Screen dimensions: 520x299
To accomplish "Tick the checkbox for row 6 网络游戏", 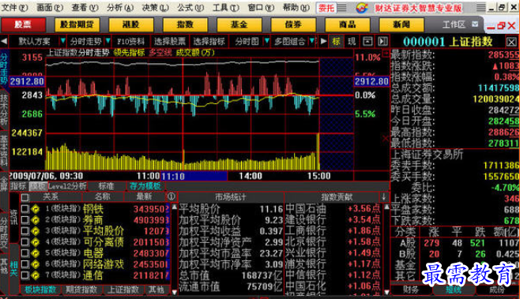I will (x=24, y=264).
